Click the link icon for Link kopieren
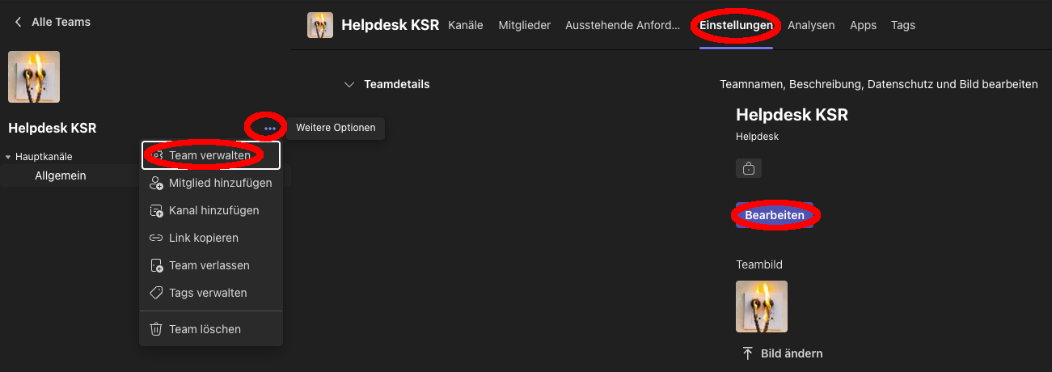This screenshot has width=1052, height=372. 156,238
